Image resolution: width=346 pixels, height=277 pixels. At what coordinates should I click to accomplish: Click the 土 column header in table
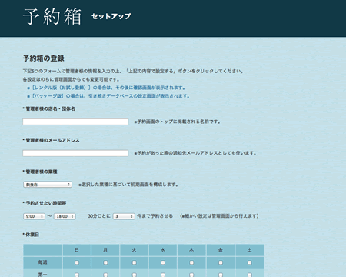click(x=250, y=250)
